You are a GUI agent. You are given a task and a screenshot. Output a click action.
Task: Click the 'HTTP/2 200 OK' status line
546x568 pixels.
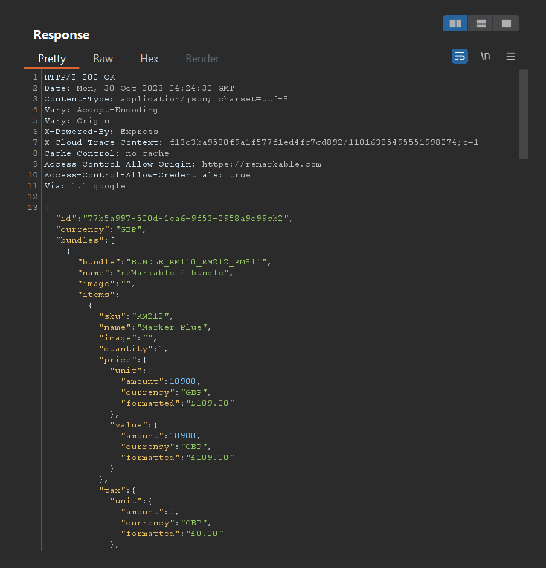point(79,77)
